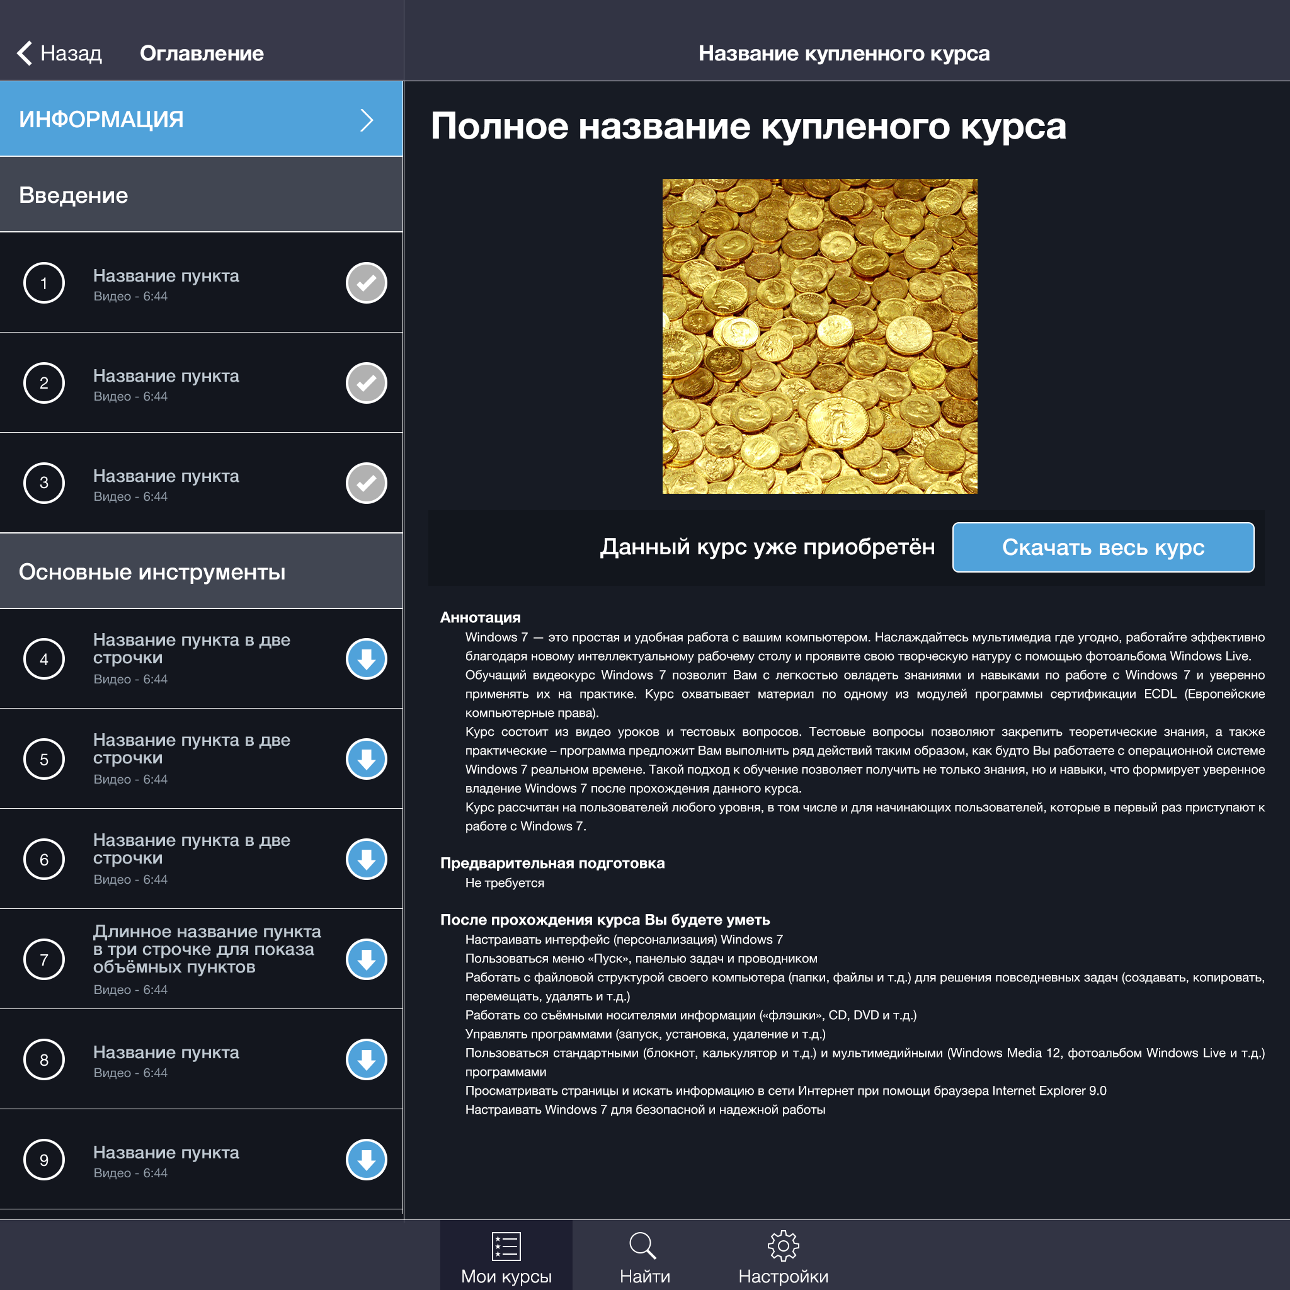Open item 9 Название пункта title

(x=166, y=1153)
